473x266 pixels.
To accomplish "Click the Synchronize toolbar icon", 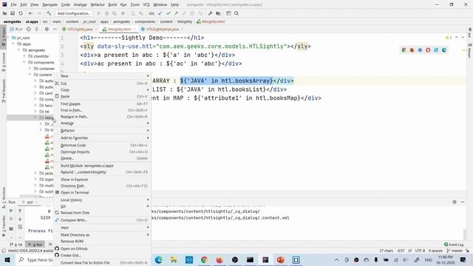I will click(21, 13).
